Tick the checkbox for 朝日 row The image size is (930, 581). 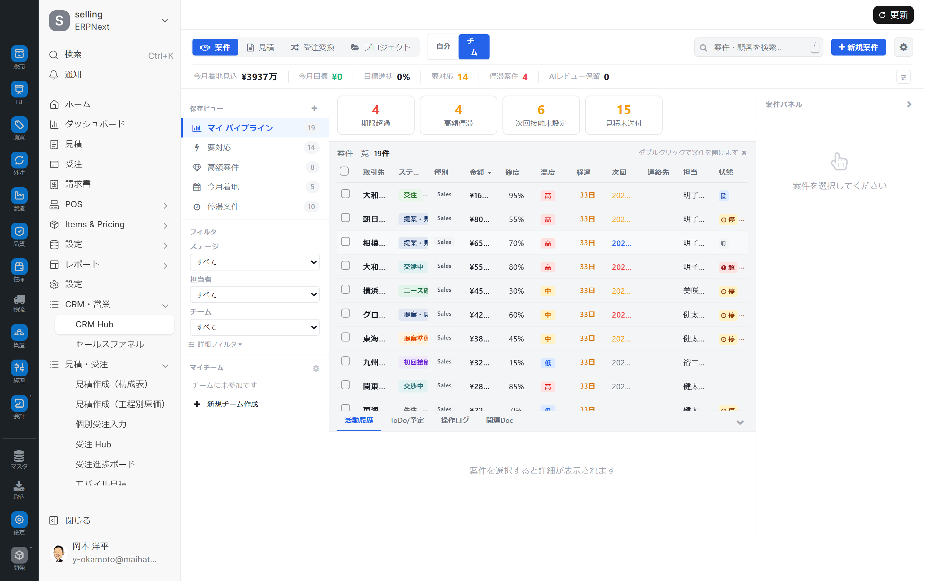[x=345, y=218]
